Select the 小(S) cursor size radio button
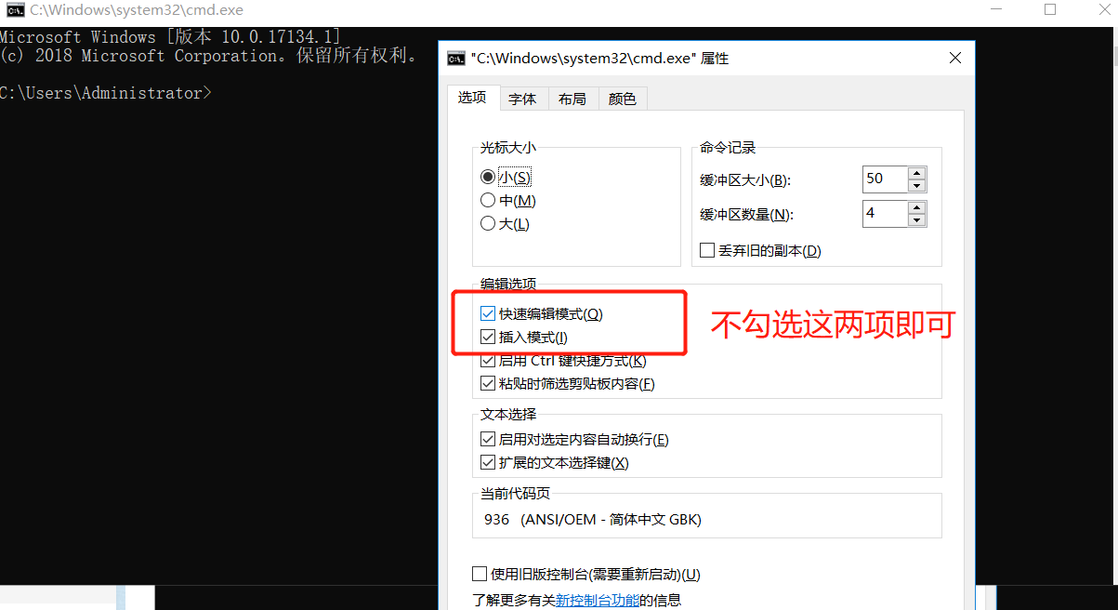This screenshot has width=1118, height=610. tap(488, 177)
